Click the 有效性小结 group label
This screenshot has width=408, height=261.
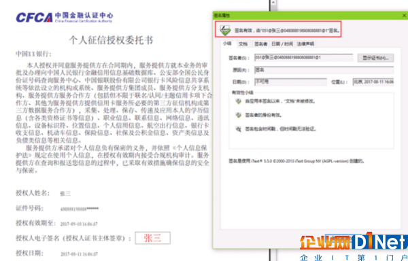pos(243,92)
